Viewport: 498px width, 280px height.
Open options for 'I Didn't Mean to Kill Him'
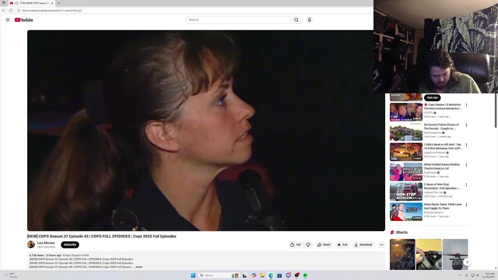coord(466,145)
